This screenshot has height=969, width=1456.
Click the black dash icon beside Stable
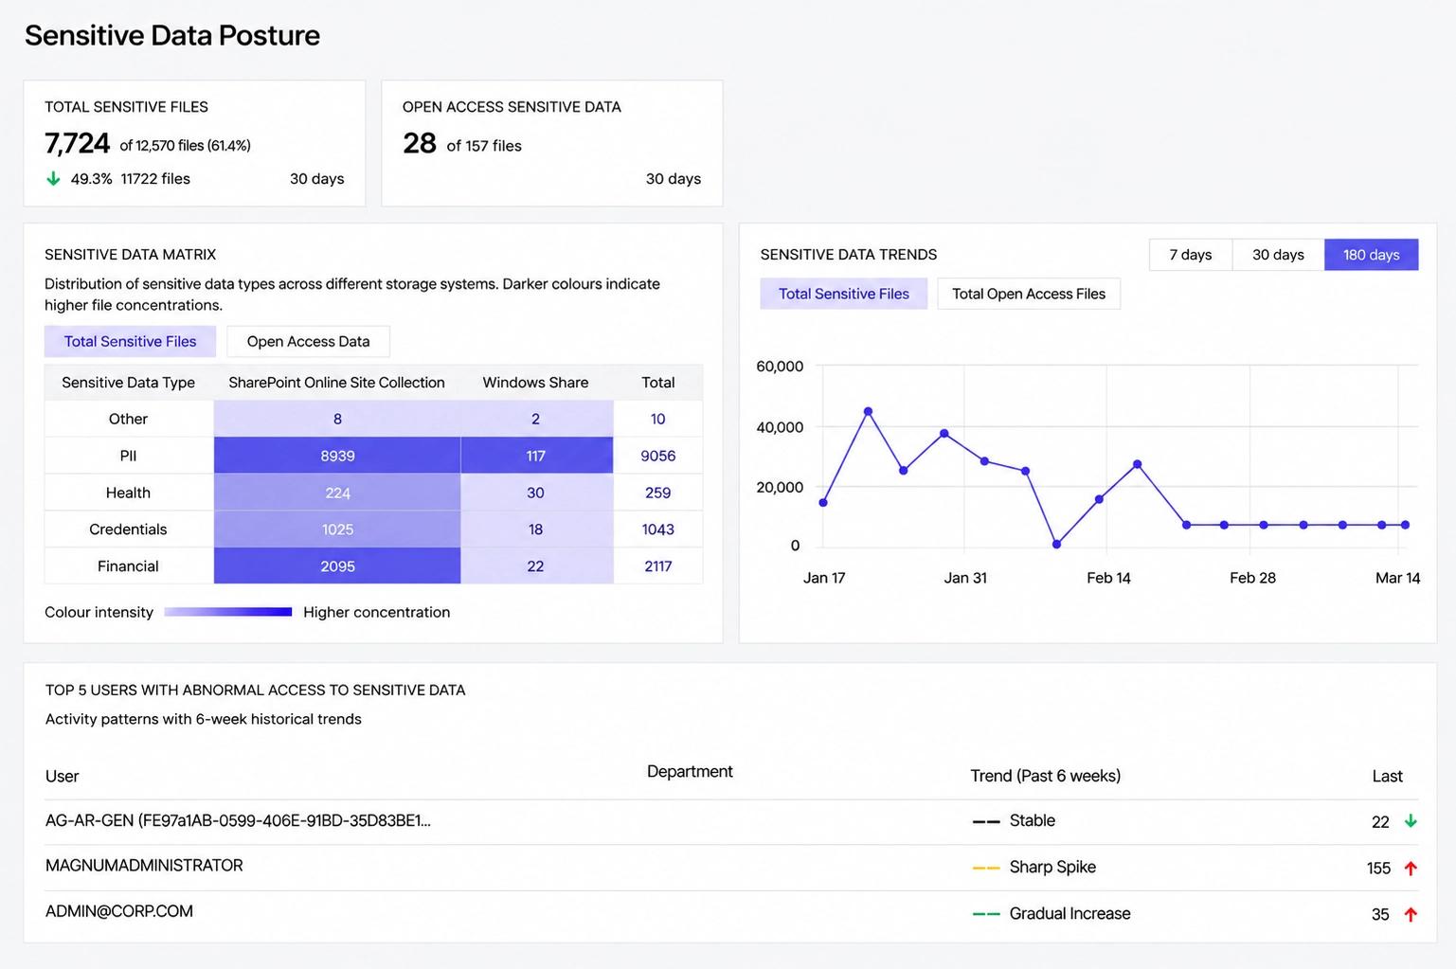986,821
